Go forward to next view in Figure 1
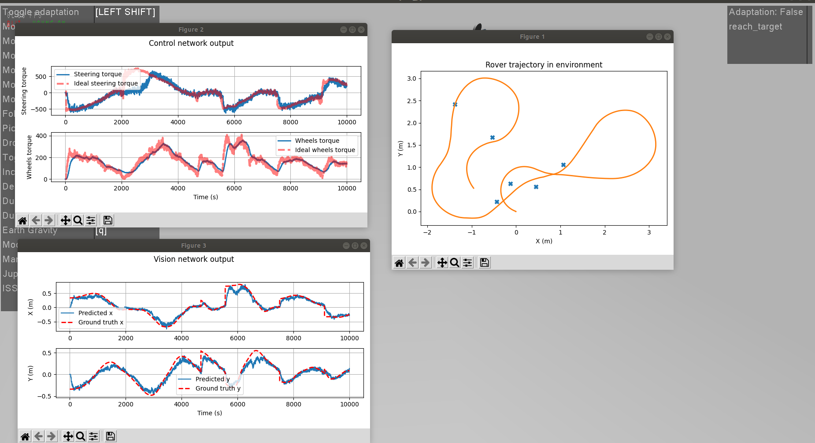Image resolution: width=815 pixels, height=443 pixels. click(426, 263)
